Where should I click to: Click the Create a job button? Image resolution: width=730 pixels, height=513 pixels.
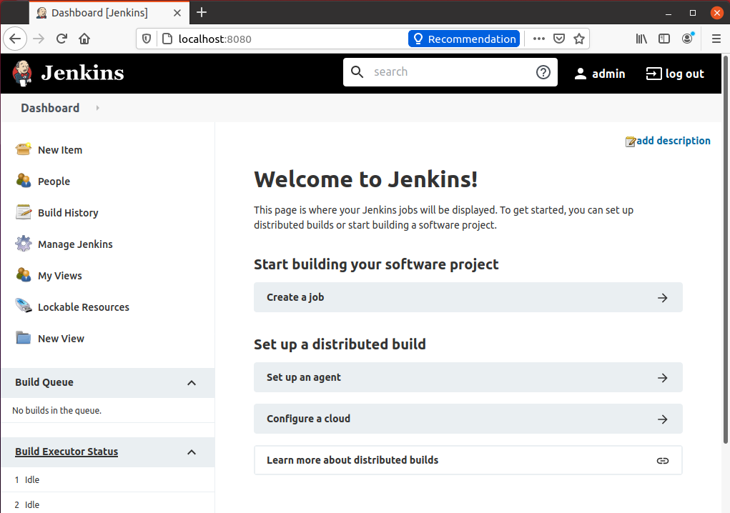[468, 297]
